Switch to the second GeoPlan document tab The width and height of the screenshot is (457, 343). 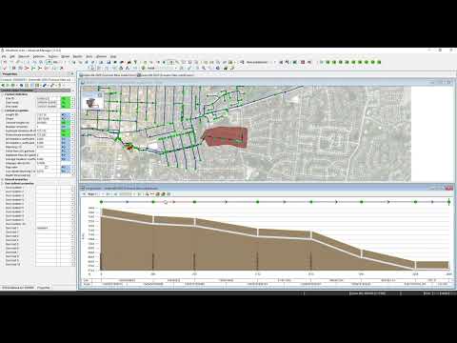(x=167, y=75)
